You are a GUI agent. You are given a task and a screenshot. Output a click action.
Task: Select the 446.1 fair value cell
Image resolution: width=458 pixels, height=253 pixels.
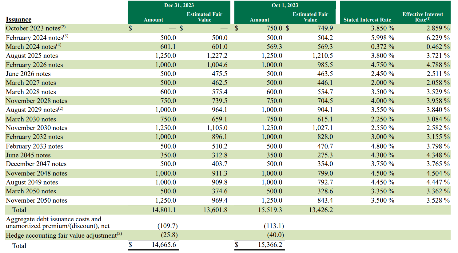(x=325, y=83)
